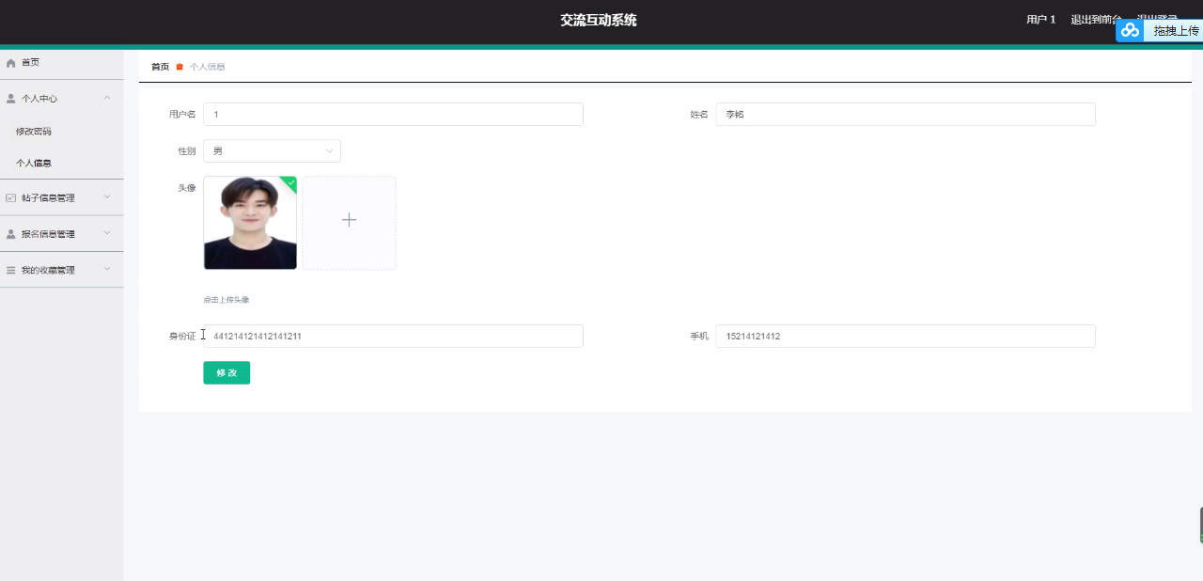Click the 姓名 input field

pyautogui.click(x=905, y=115)
